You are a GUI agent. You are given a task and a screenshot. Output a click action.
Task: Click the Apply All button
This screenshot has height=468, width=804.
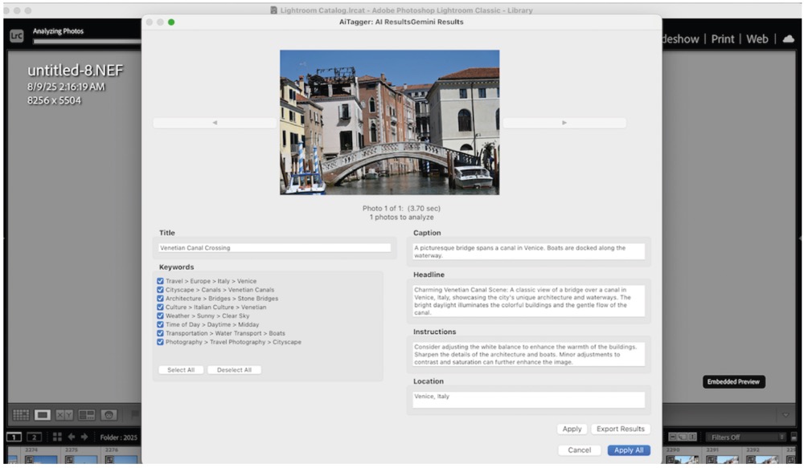click(x=629, y=450)
